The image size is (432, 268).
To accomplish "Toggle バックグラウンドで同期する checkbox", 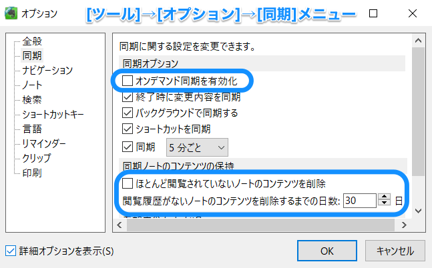I will tap(128, 113).
